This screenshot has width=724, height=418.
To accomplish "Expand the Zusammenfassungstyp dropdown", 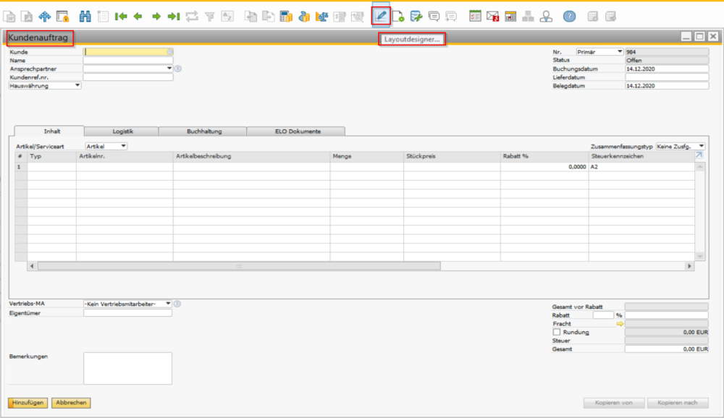I will 681,146.
